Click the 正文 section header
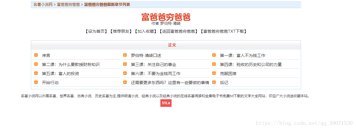This screenshot has width=356, height=129. click(172, 45)
